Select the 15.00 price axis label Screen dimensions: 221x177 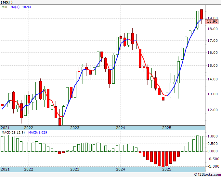coord(213,65)
